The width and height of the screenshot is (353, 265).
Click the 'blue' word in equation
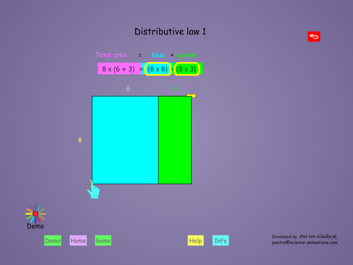point(158,55)
